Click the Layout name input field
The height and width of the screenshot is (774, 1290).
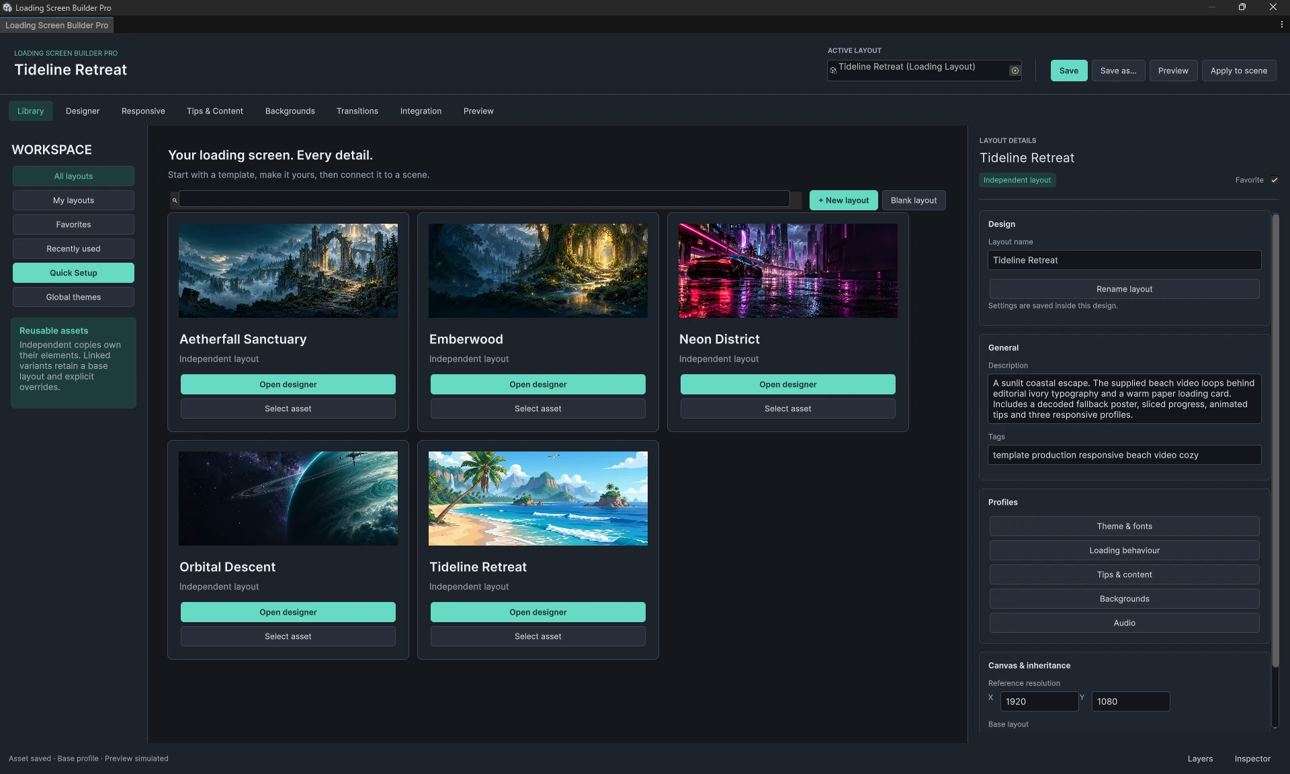(1125, 260)
